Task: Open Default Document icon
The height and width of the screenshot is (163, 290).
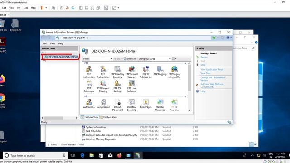Action: (117, 105)
